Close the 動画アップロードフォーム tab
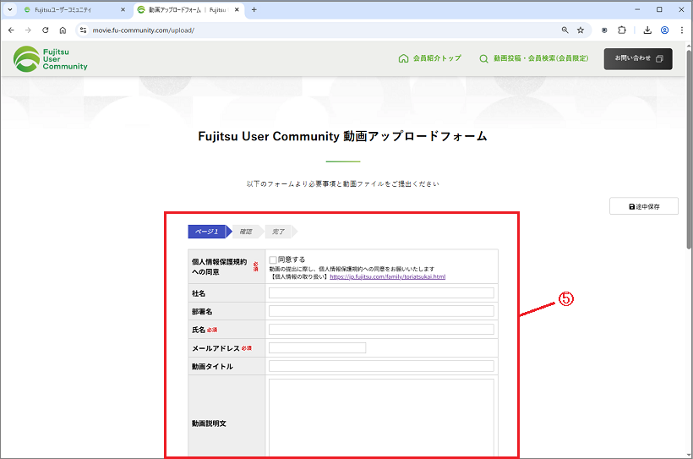693x459 pixels. 237,10
